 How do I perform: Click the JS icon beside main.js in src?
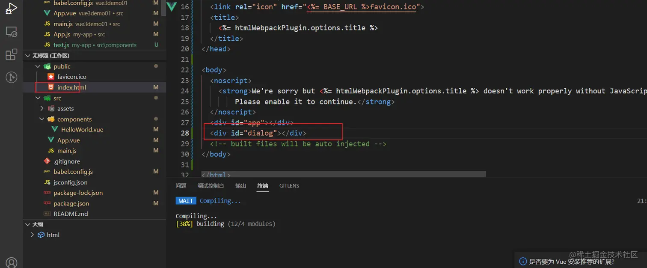[51, 151]
